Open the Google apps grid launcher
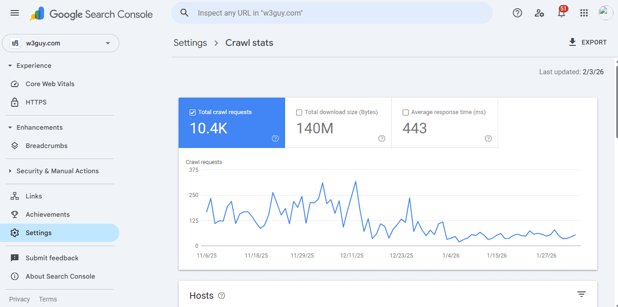Viewport: 618px width, 307px height. 584,13
